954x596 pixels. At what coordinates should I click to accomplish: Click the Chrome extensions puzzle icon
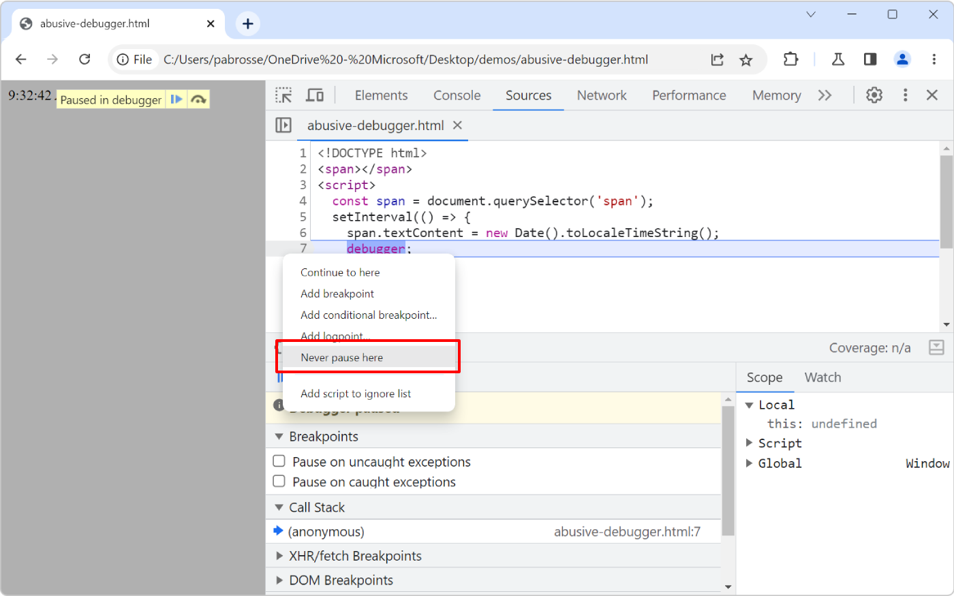[x=790, y=59]
